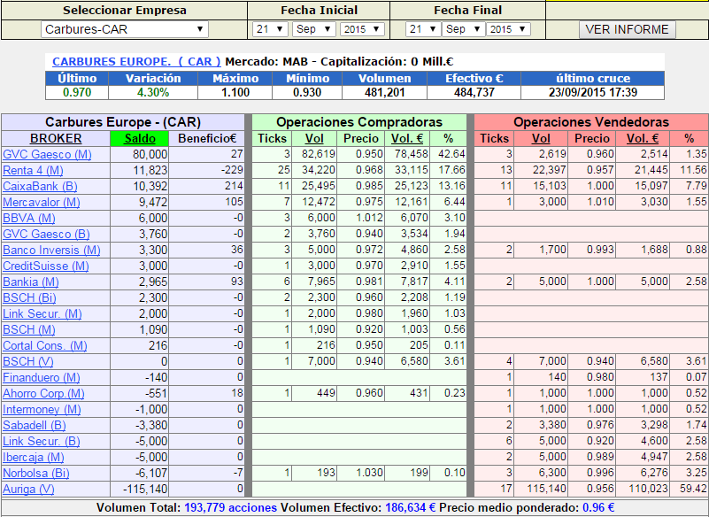Select the Volumen Total value 193,779 acciones
The image size is (709, 517).
pos(230,508)
